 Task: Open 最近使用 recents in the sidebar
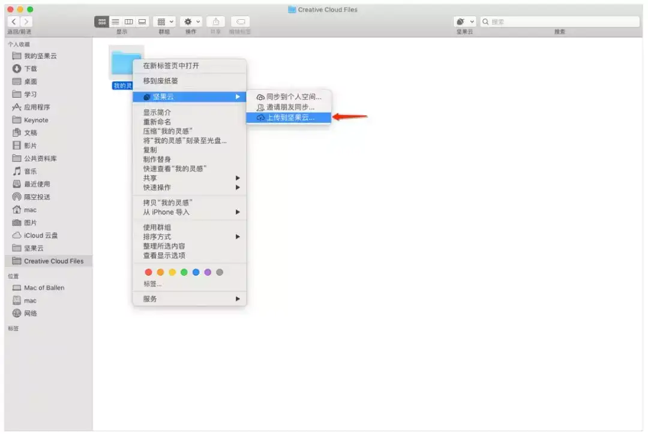[x=49, y=184]
